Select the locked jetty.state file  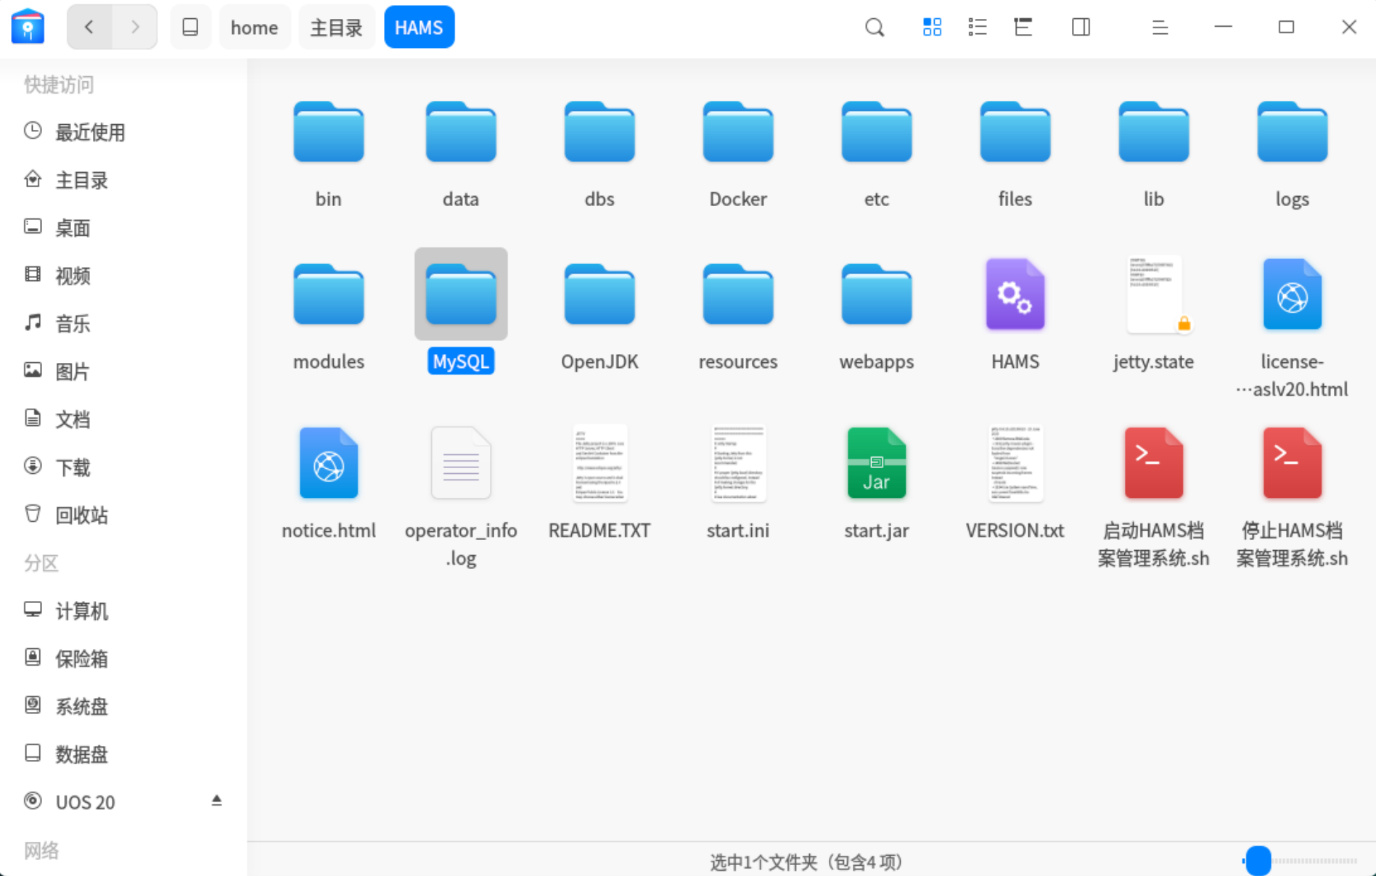(1153, 295)
